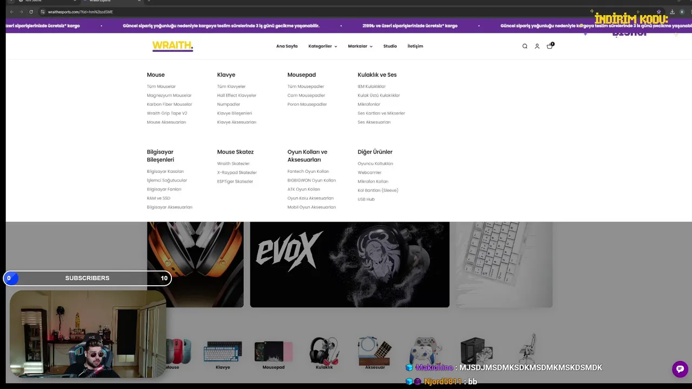Open the Mouse category heading

click(156, 75)
